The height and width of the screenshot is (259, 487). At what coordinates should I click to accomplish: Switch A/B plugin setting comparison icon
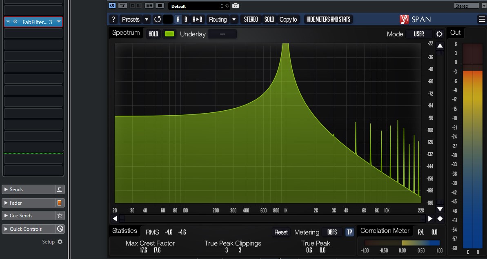click(149, 6)
